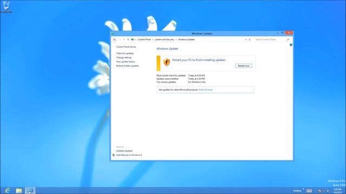The height and width of the screenshot is (194, 346).
Task: Close the Windows Update window
Action: pyautogui.click(x=289, y=33)
